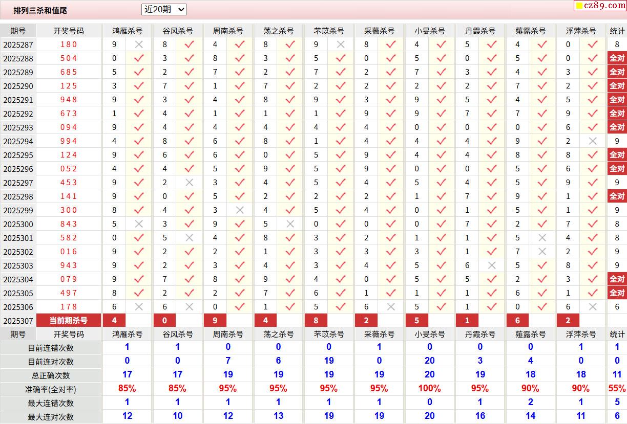
Task: Select the top 统计 column header
Action: tap(617, 31)
